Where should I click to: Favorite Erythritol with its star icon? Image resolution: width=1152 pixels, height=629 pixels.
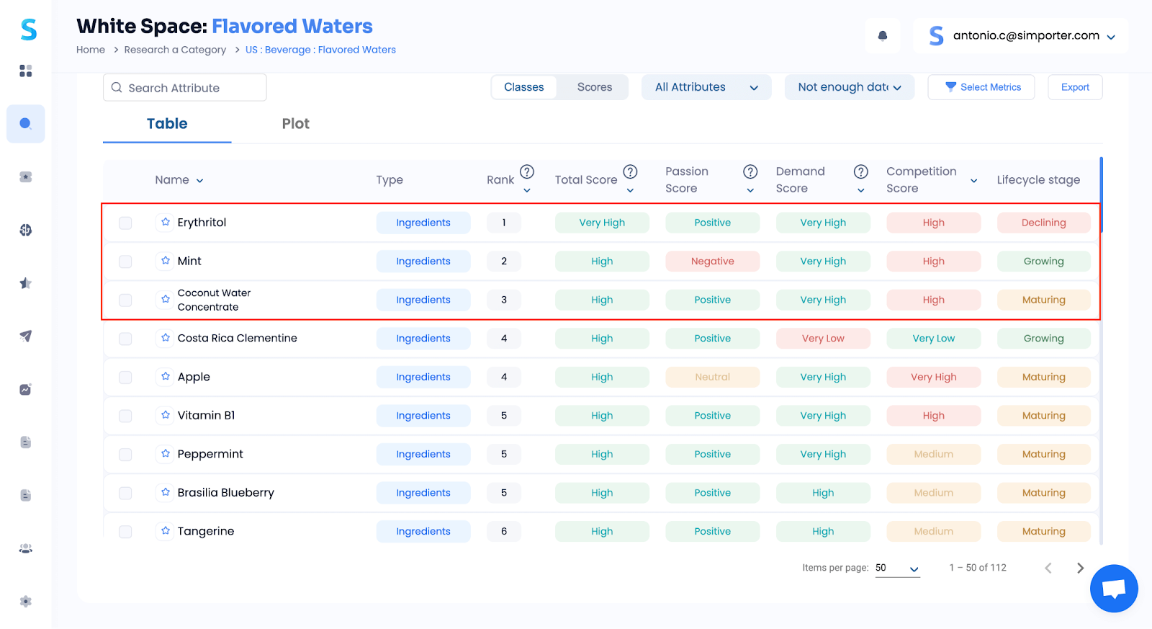click(x=166, y=222)
